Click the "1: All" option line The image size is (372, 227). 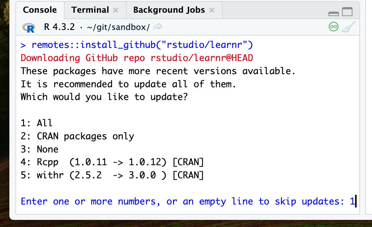(x=37, y=123)
